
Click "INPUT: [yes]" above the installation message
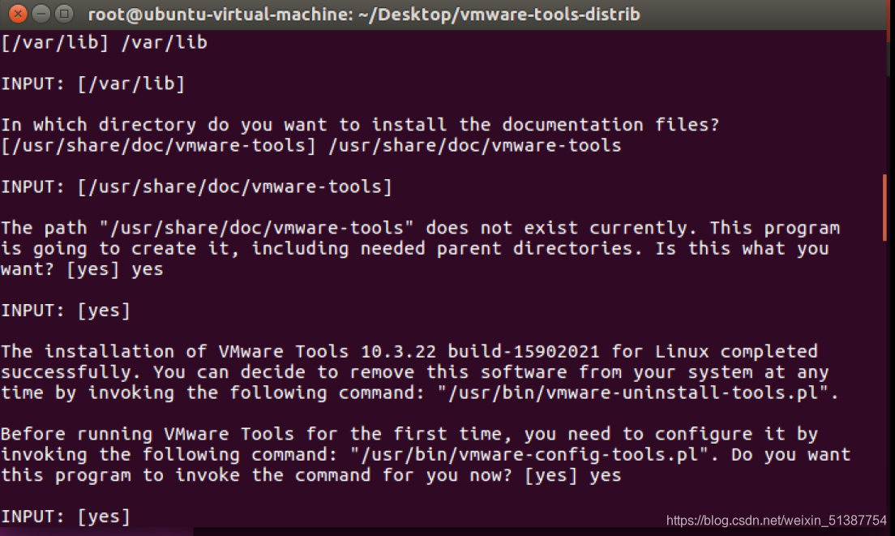(66, 311)
